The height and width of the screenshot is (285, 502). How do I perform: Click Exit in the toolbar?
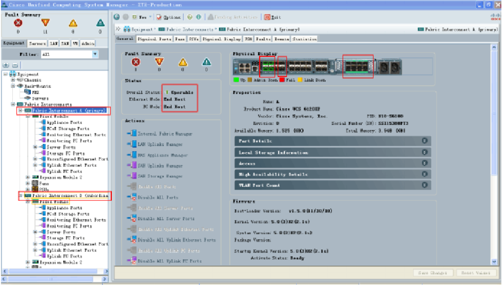click(x=272, y=17)
